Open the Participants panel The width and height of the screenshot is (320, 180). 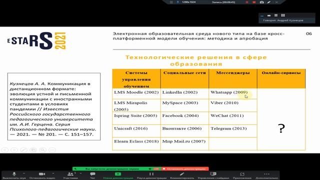click(70, 175)
